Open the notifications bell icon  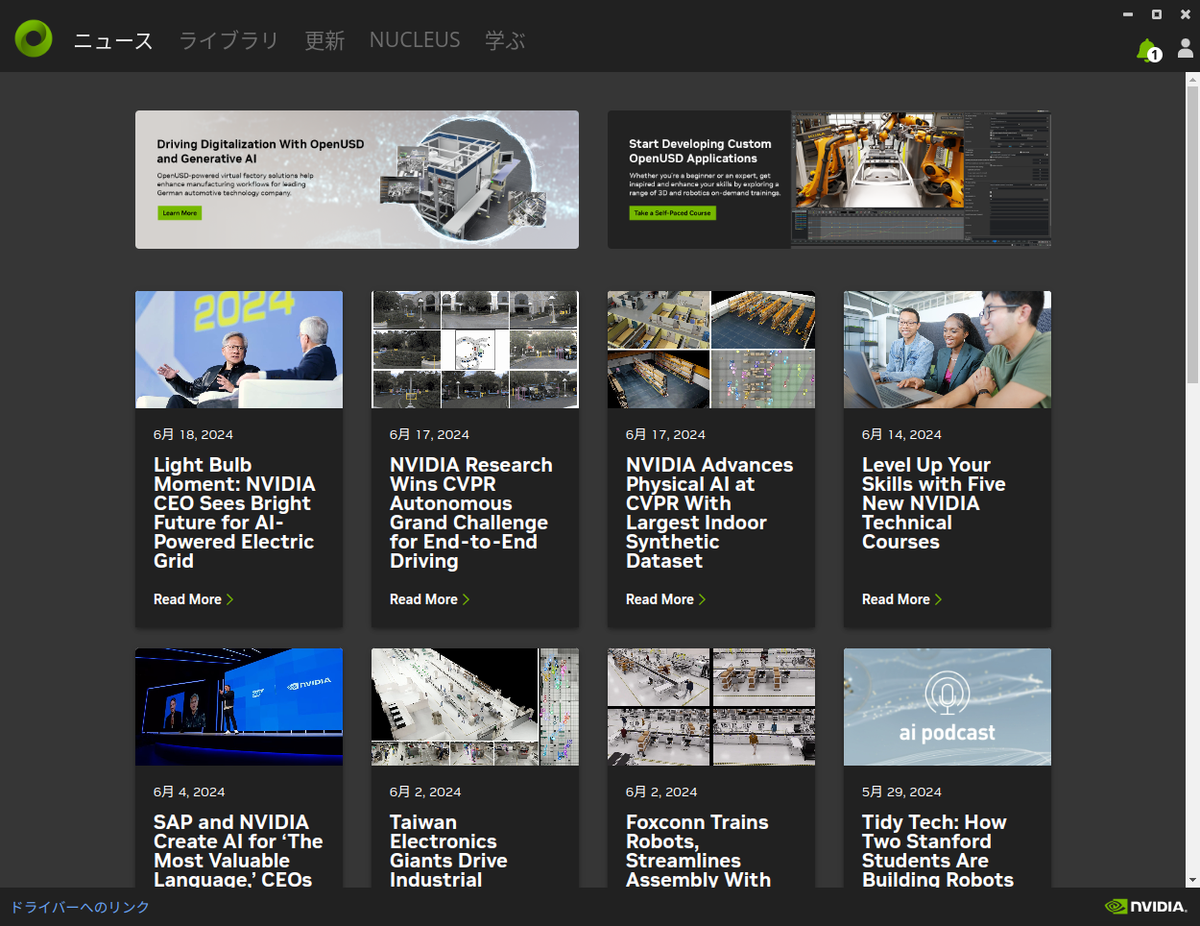click(x=1148, y=51)
